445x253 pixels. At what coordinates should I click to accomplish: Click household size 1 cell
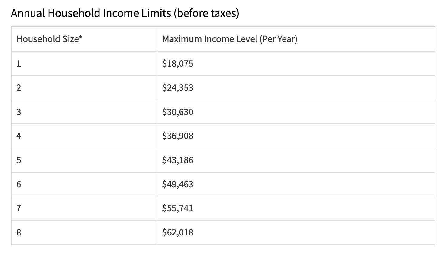tap(84, 64)
